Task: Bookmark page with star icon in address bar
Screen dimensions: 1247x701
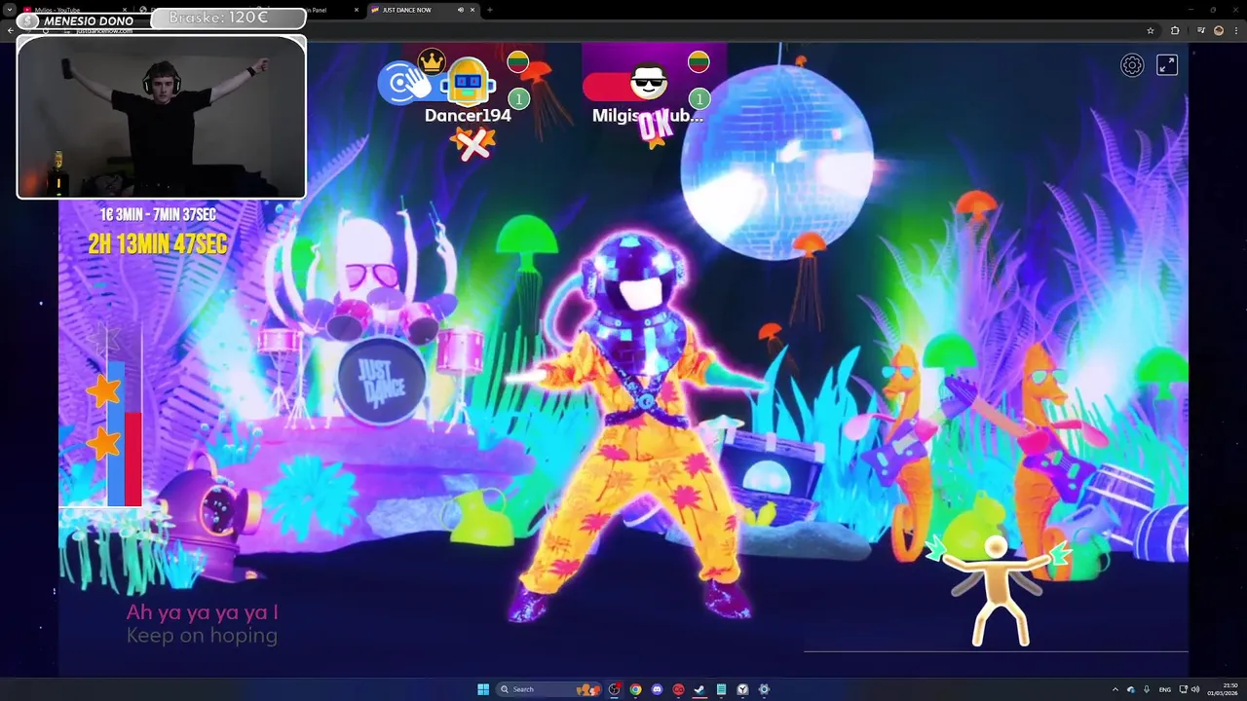Action: coord(1151,30)
